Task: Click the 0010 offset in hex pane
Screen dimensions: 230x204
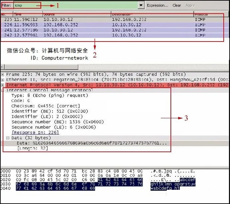Action: [x=5, y=175]
